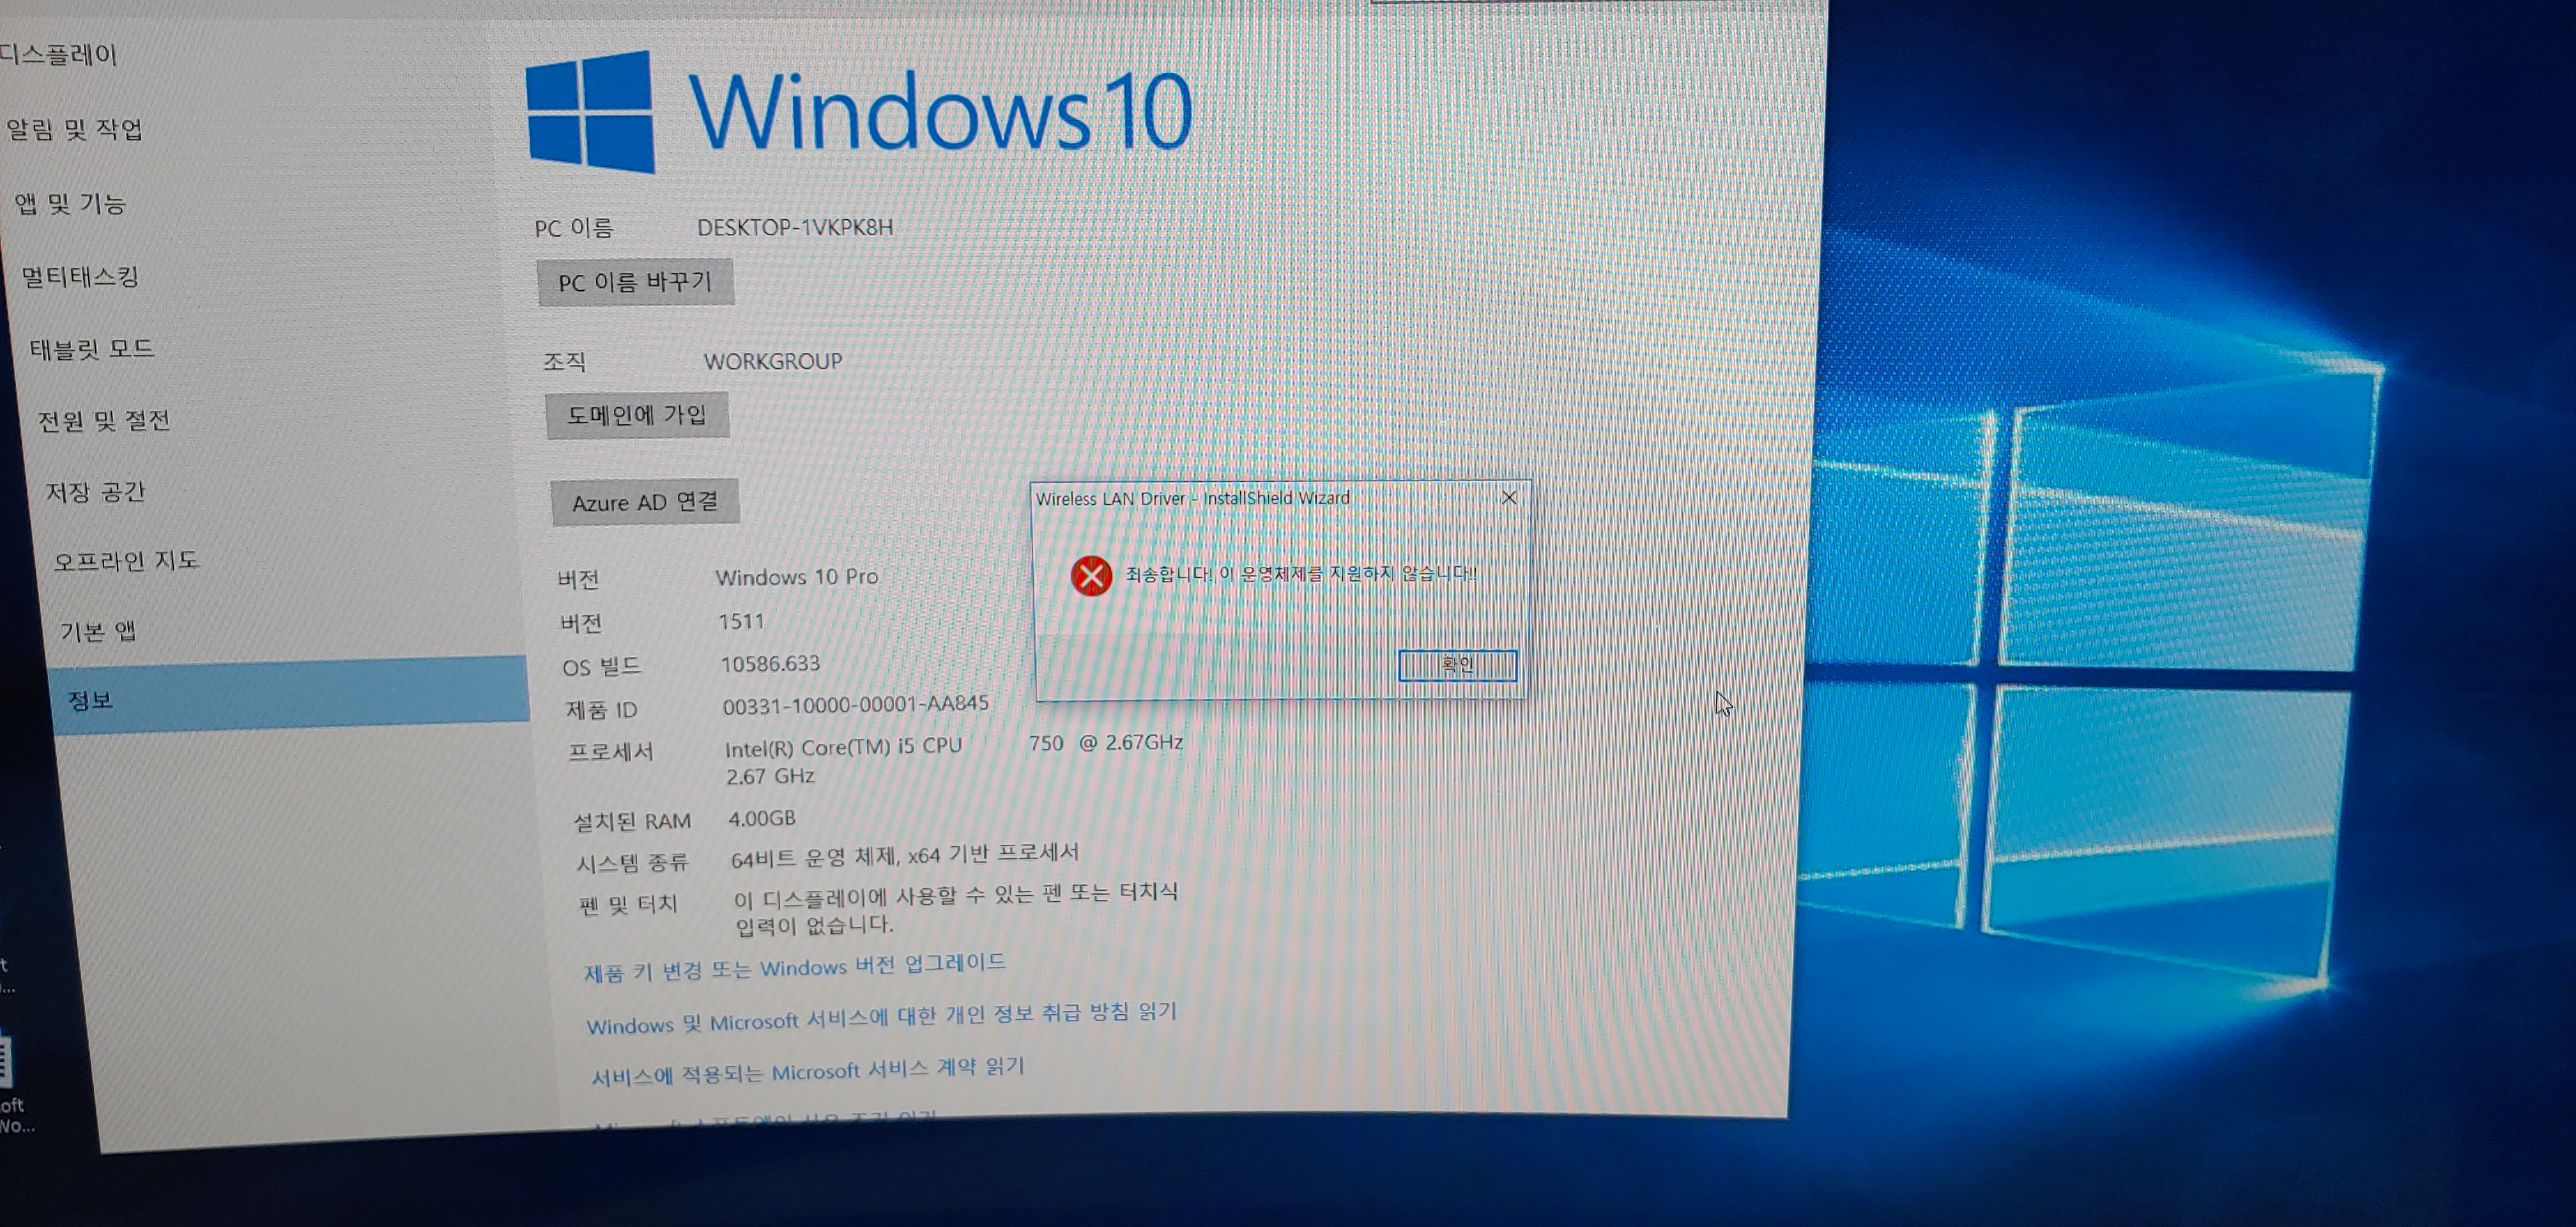The image size is (2576, 1227).
Task: Click the product ID 00331-10000-00001-AA845
Action: [856, 705]
